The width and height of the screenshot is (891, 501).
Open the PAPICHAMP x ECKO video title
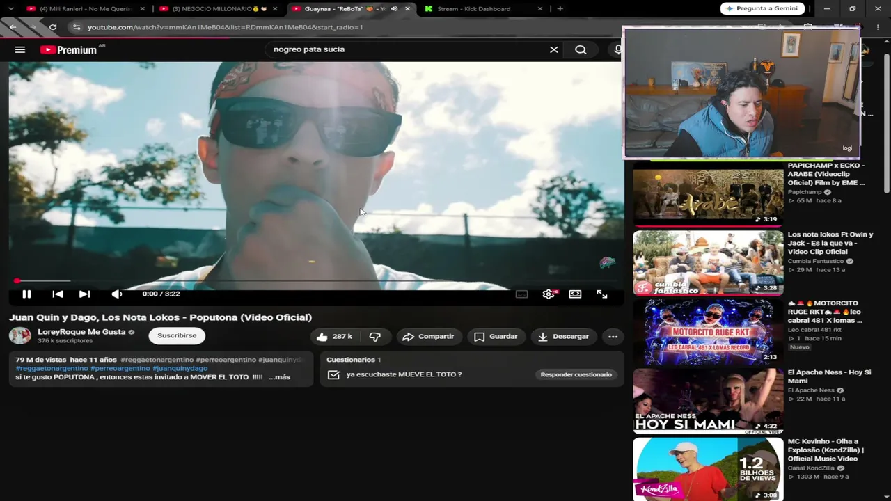pyautogui.click(x=826, y=174)
